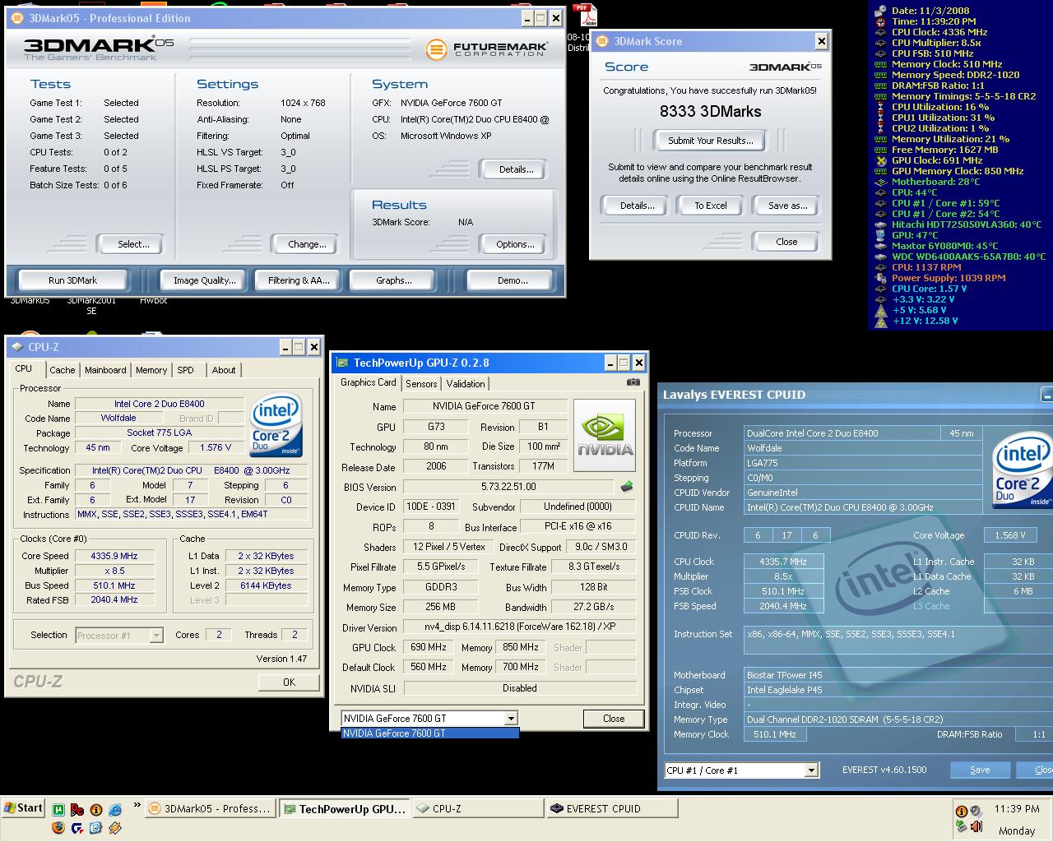Image resolution: width=1053 pixels, height=842 pixels.
Task: Click Submit Your Results button
Action: coord(710,141)
